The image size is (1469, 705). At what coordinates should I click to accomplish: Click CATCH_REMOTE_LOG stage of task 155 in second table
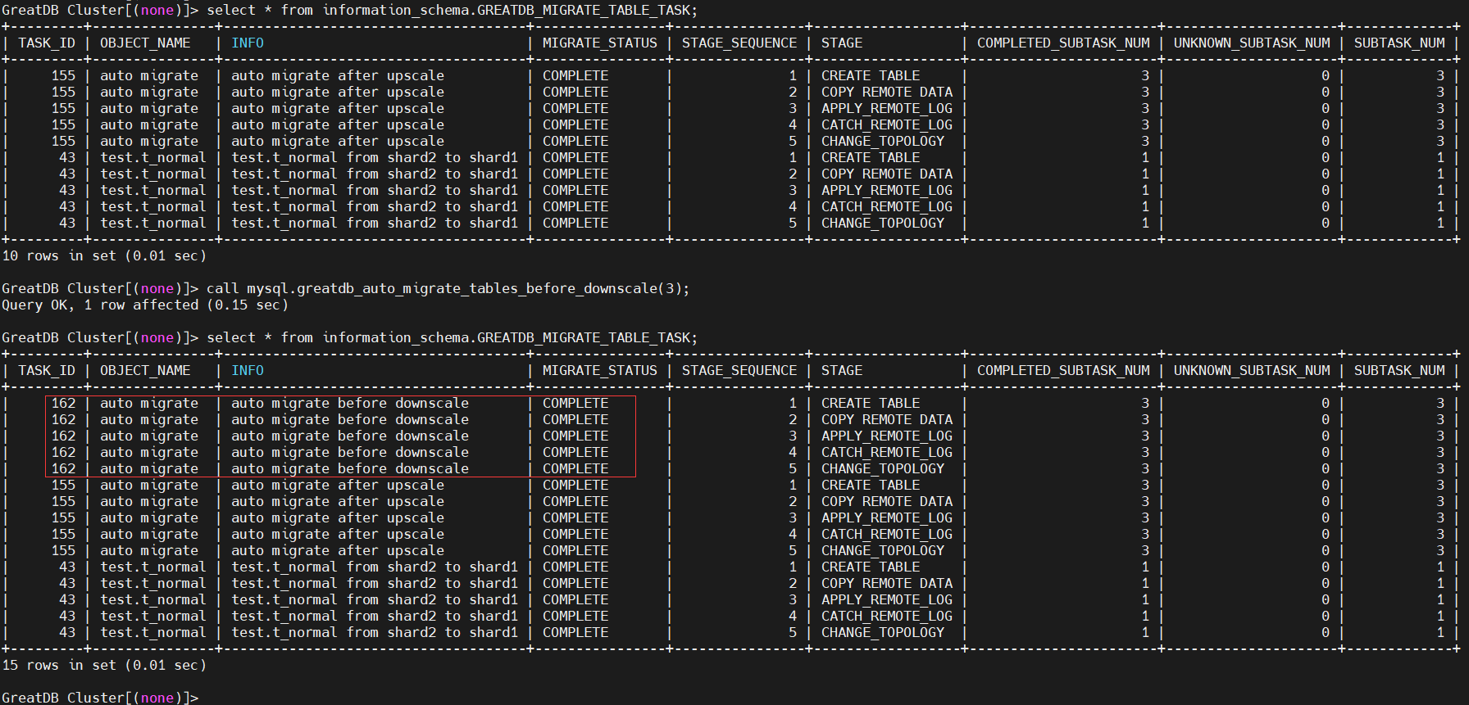tap(887, 534)
